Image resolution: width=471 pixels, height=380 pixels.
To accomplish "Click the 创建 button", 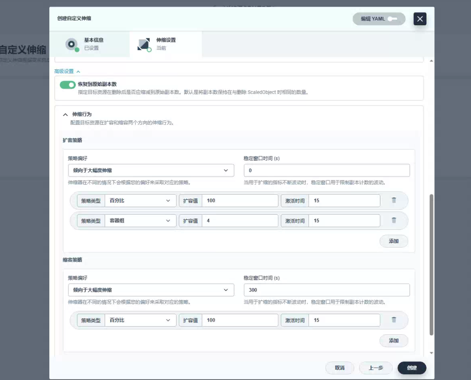I will pyautogui.click(x=412, y=368).
